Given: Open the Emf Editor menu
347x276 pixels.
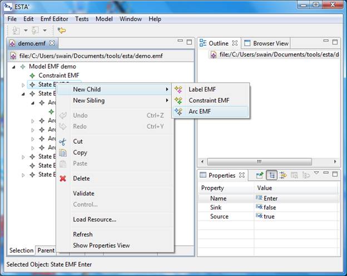Looking at the screenshot, I should tap(54, 19).
